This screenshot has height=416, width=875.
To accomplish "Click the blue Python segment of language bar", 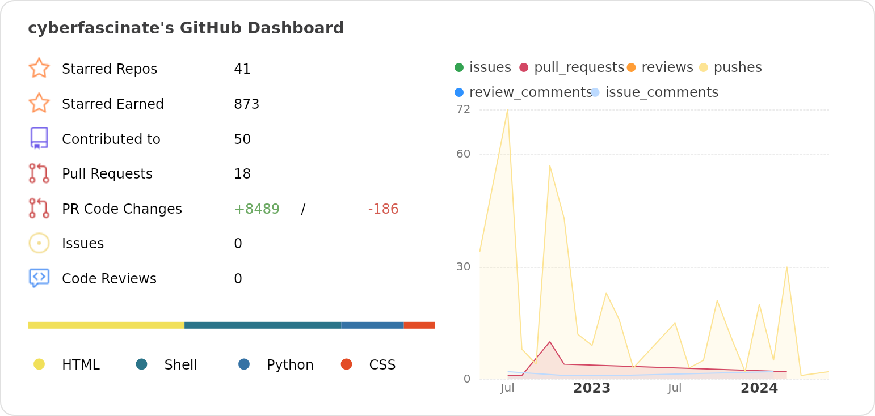I will pyautogui.click(x=372, y=325).
